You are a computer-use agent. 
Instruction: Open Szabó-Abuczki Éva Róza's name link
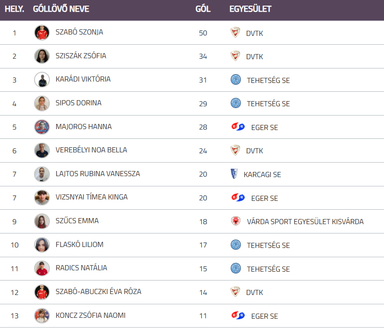pyautogui.click(x=98, y=292)
